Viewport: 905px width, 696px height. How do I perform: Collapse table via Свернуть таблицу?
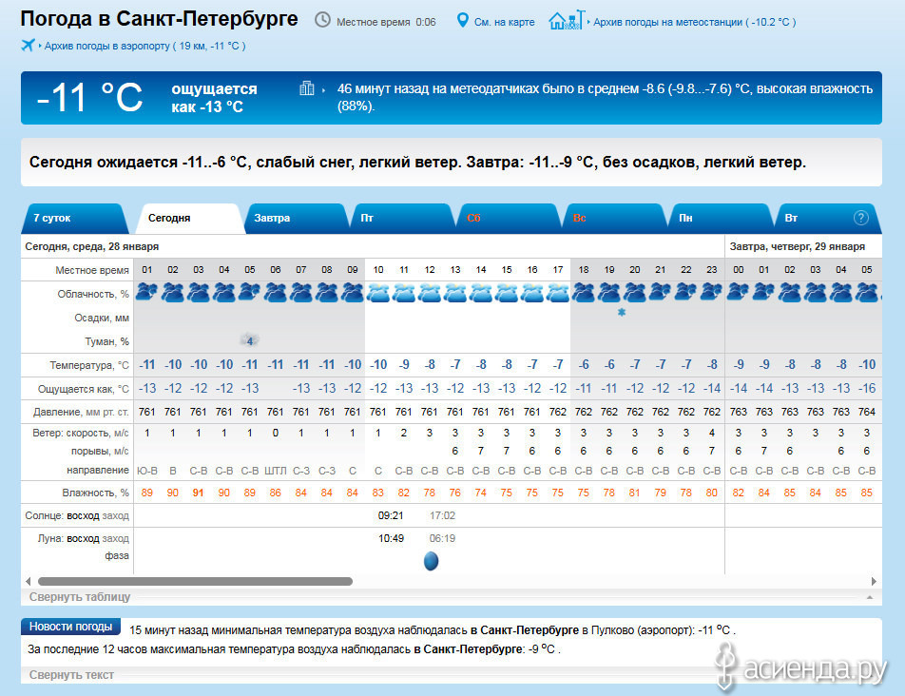[80, 597]
